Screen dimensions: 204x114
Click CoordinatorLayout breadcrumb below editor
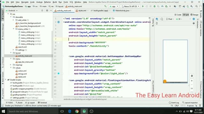coord(85,99)
